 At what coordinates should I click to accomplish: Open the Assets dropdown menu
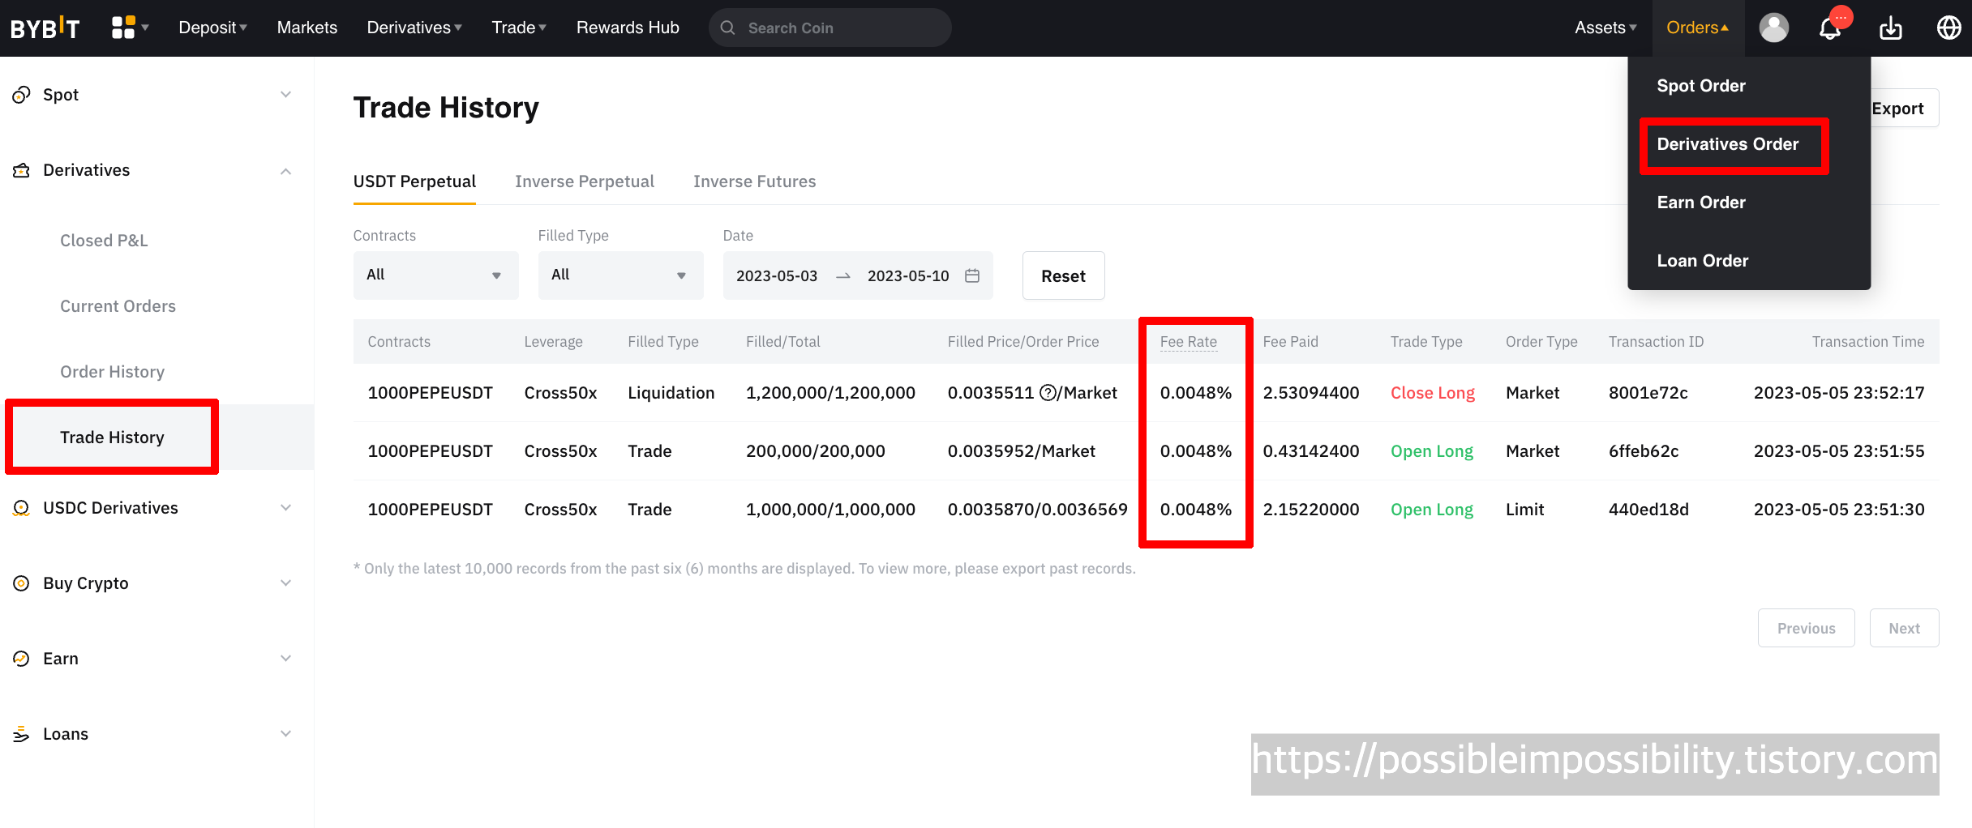(x=1605, y=28)
